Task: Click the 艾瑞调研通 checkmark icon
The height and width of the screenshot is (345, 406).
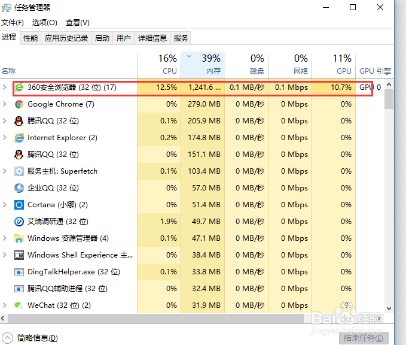Action: pyautogui.click(x=19, y=222)
